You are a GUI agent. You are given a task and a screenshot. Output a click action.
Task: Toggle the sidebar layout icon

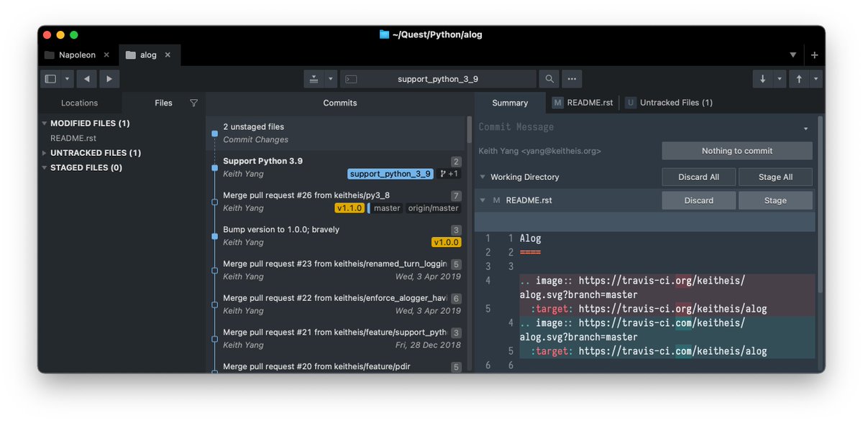[50, 79]
